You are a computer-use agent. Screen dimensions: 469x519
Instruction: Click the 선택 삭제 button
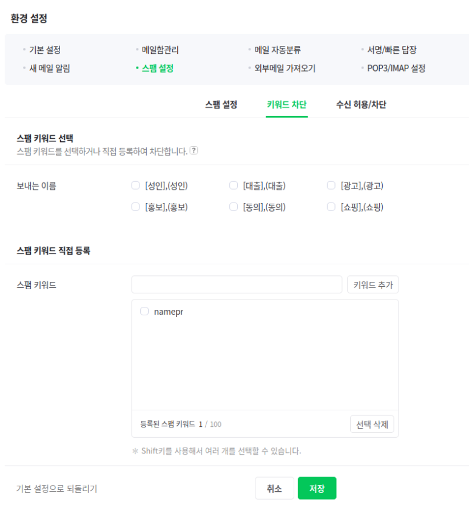372,424
